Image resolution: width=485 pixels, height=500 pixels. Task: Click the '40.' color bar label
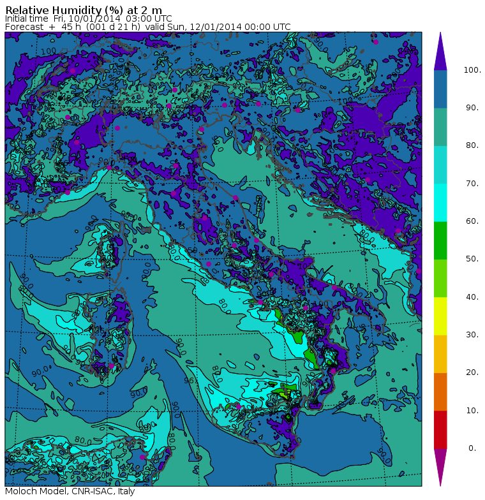[x=472, y=297]
